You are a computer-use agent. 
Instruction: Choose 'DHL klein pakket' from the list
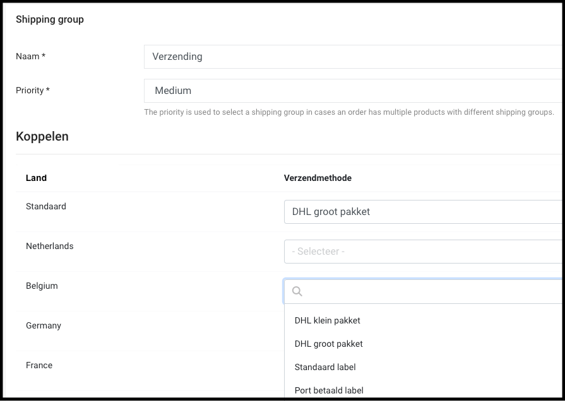[328, 320]
